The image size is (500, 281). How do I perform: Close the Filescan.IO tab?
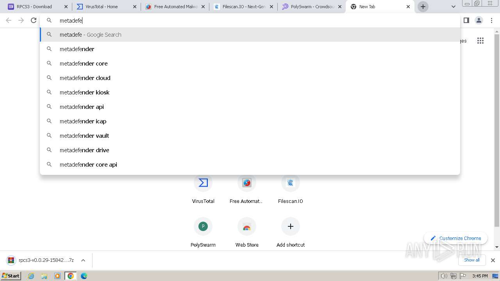coord(271,7)
